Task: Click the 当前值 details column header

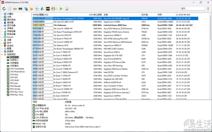Action: click(68, 102)
